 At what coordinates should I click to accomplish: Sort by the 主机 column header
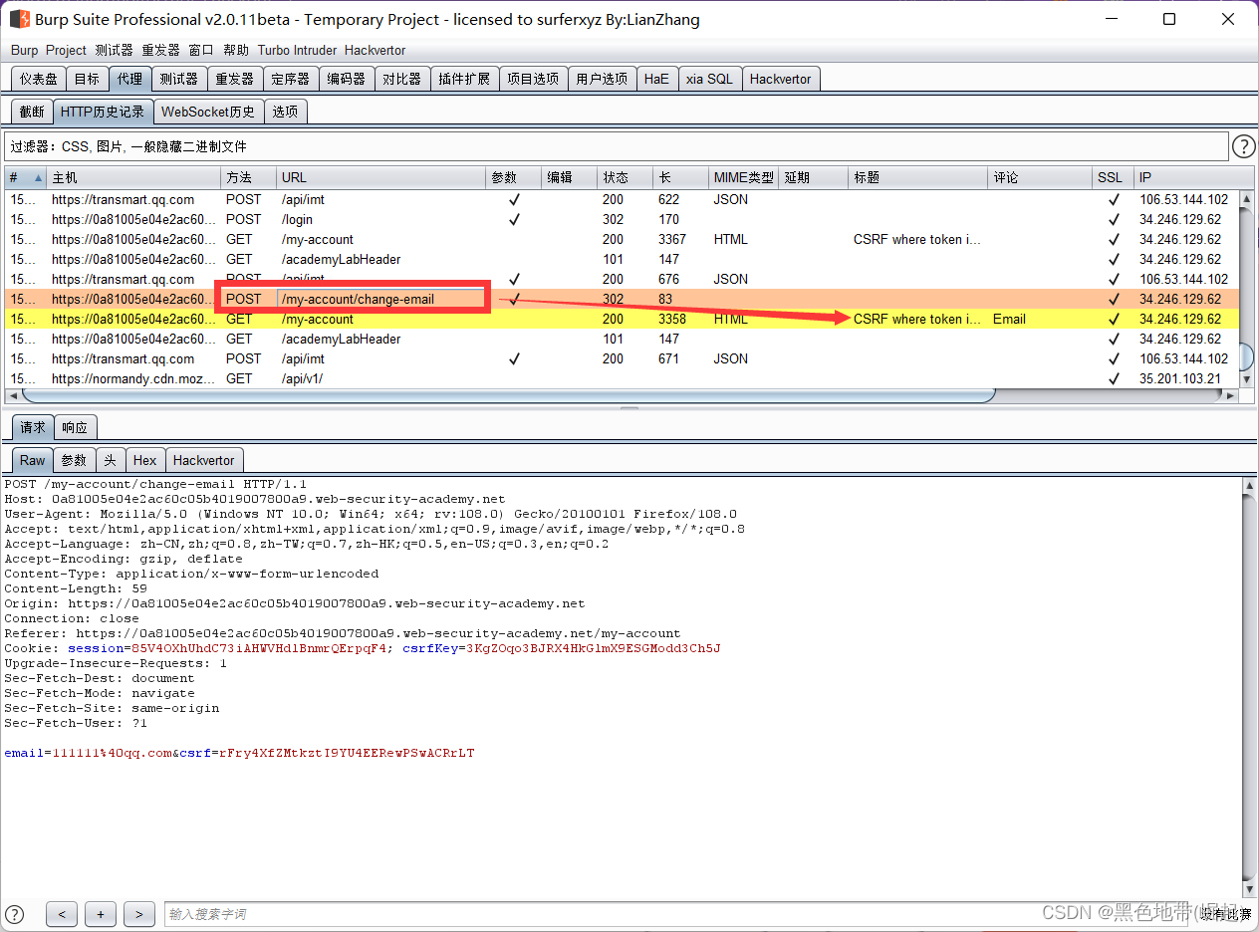133,177
